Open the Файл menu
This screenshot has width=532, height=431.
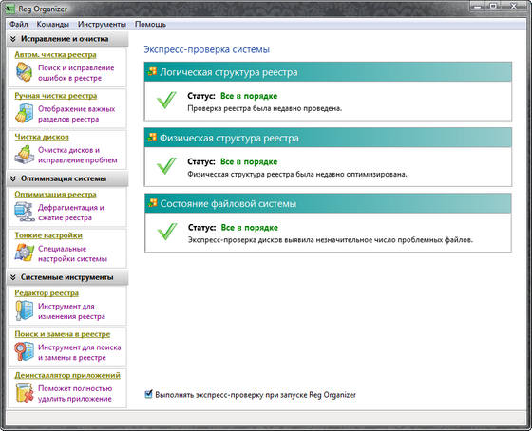pyautogui.click(x=19, y=25)
